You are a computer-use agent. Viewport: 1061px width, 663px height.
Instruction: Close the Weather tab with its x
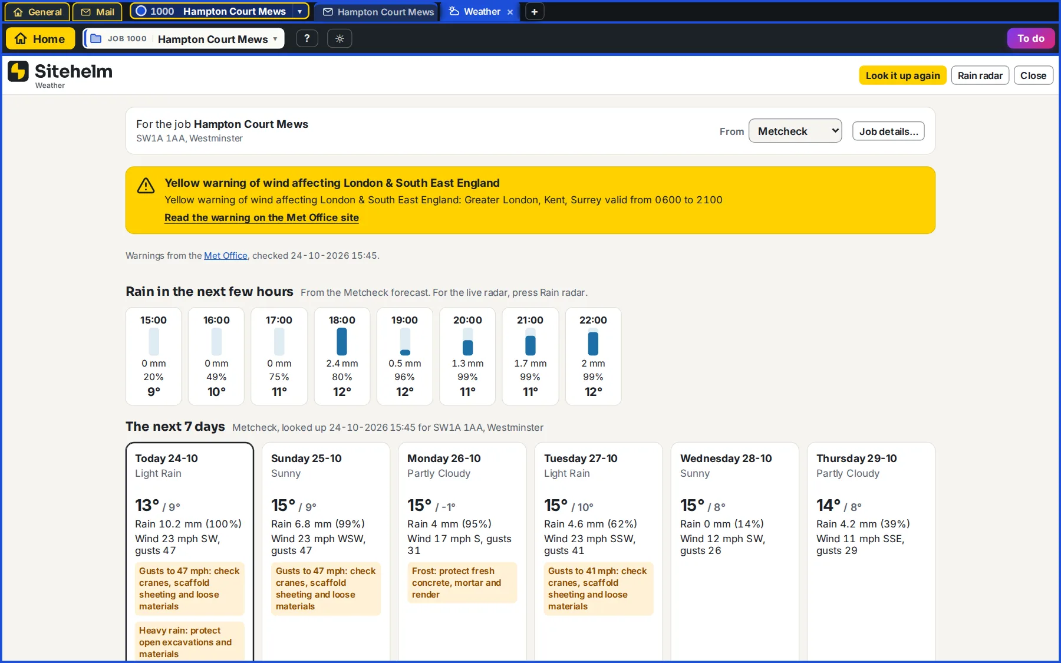coord(510,12)
